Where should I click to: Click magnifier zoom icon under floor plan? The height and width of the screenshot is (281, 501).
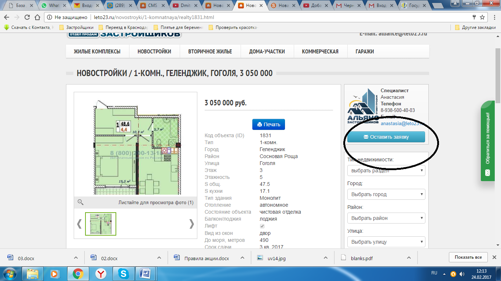81,202
